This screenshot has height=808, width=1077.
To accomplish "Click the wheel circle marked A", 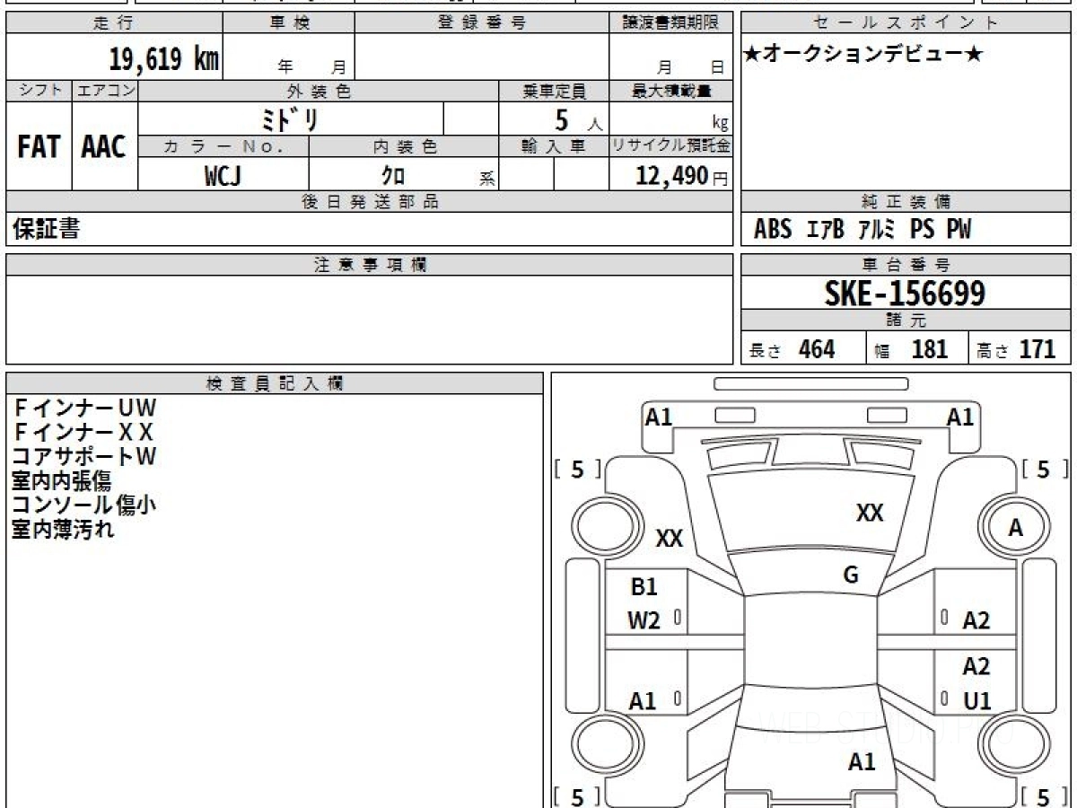I will click(1015, 528).
